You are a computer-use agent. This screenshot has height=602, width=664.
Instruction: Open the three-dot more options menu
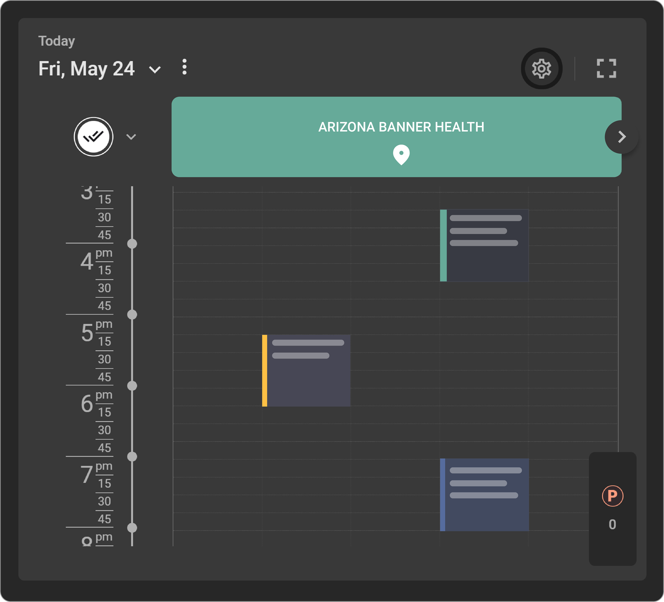184,67
